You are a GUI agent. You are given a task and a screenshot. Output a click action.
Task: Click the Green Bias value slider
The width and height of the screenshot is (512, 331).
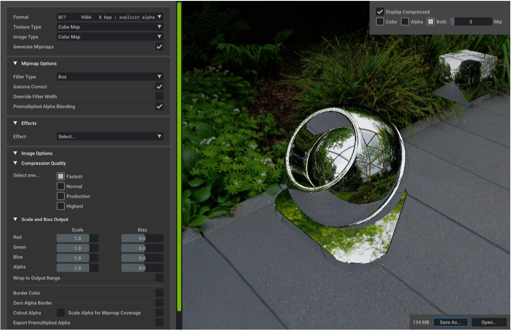142,248
